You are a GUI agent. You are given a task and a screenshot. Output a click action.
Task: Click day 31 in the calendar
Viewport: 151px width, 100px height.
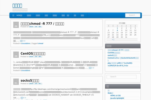click(x=126, y=37)
